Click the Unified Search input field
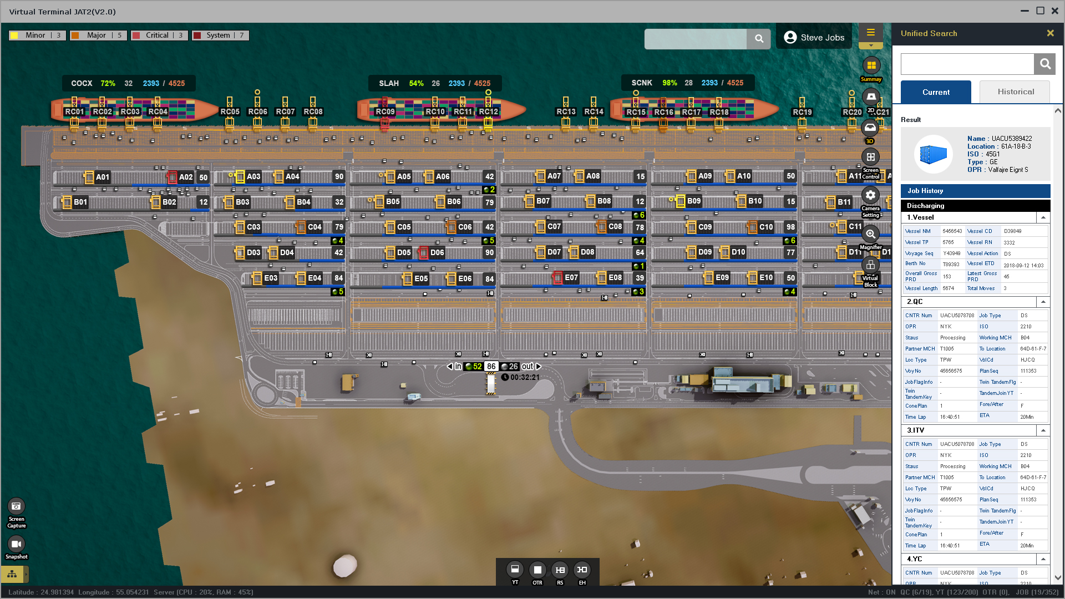This screenshot has width=1065, height=599. [x=967, y=64]
